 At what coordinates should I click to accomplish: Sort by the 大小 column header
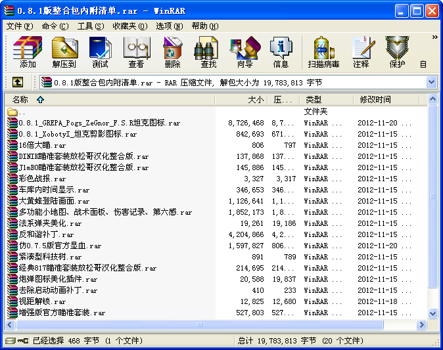coord(241,100)
